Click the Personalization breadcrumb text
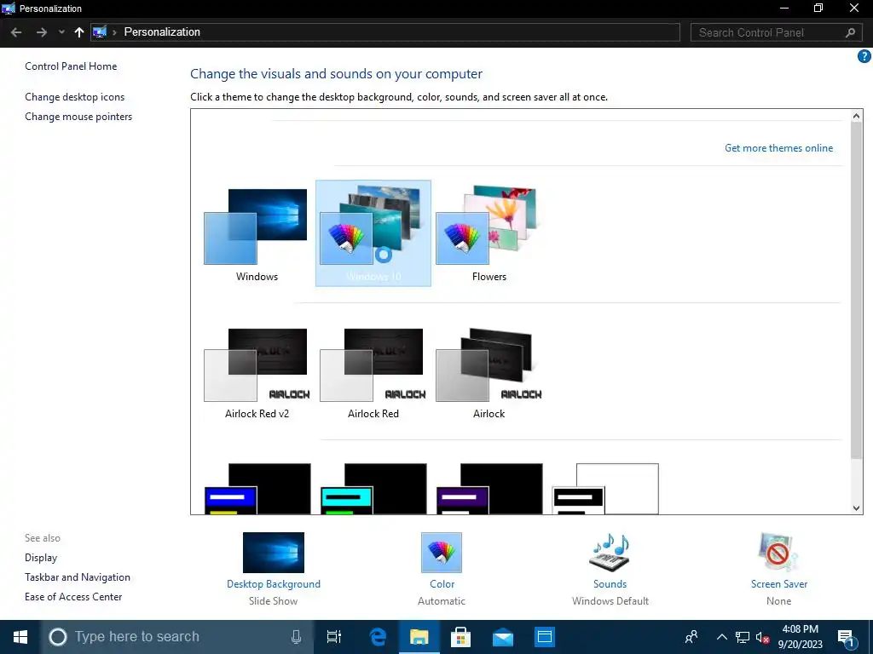The width and height of the screenshot is (873, 654). [x=162, y=32]
